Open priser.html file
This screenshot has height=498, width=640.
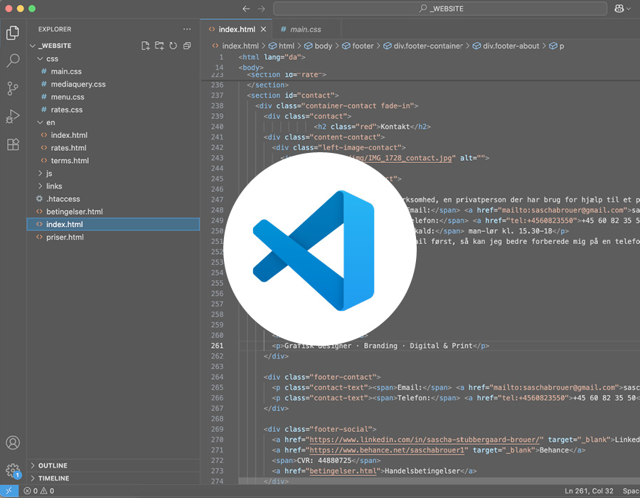pos(113,237)
